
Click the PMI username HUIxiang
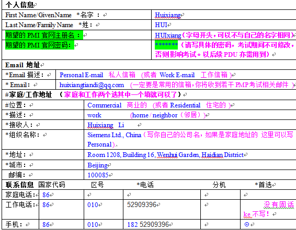[x=168, y=35]
